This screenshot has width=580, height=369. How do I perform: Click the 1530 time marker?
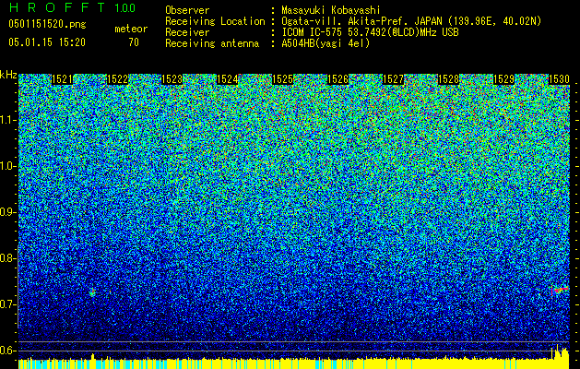[559, 79]
